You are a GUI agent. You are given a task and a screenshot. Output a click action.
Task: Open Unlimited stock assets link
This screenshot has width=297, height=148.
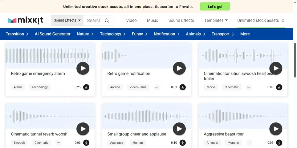pos(261,20)
